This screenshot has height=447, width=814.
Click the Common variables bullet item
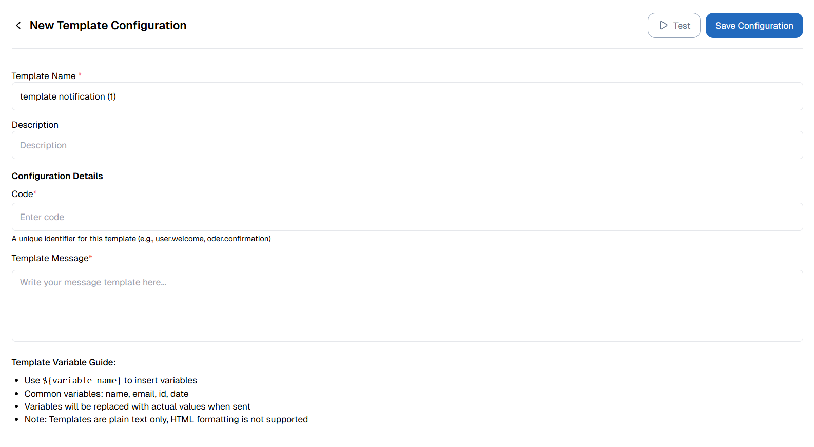pos(106,394)
